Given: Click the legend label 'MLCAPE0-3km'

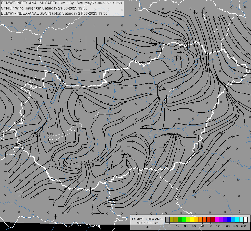Looking at the screenshot, I should pyautogui.click(x=148, y=223).
